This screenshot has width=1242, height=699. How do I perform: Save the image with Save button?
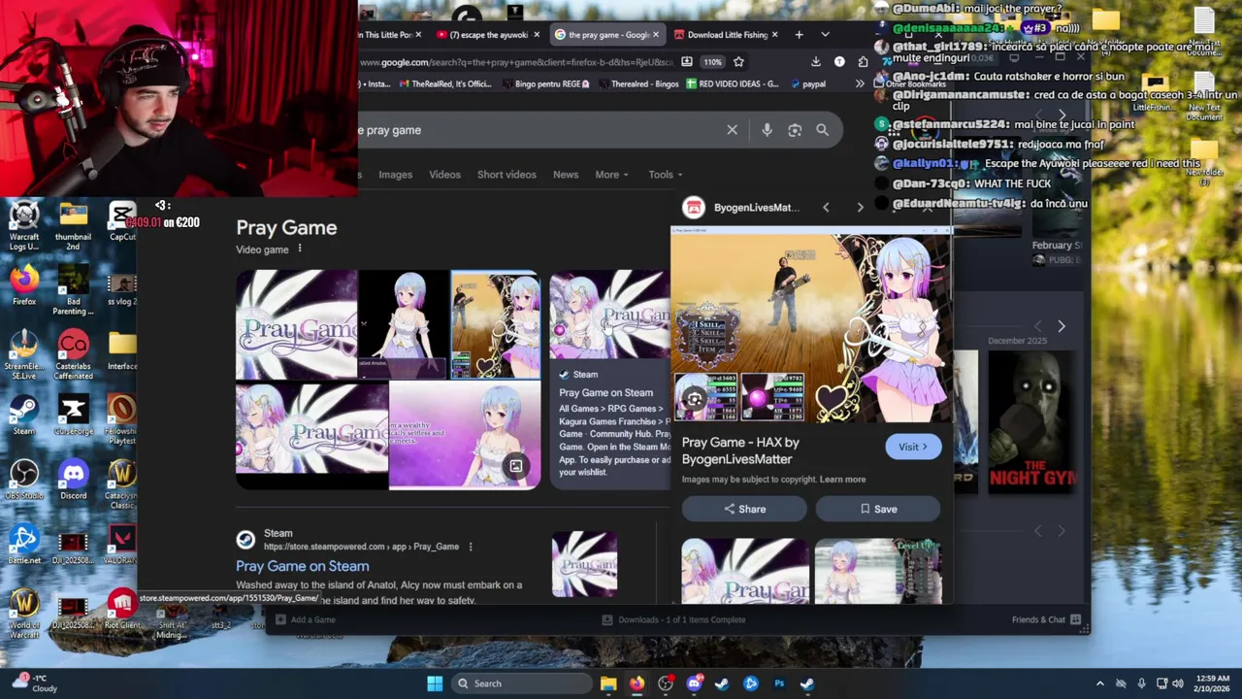[x=878, y=509]
